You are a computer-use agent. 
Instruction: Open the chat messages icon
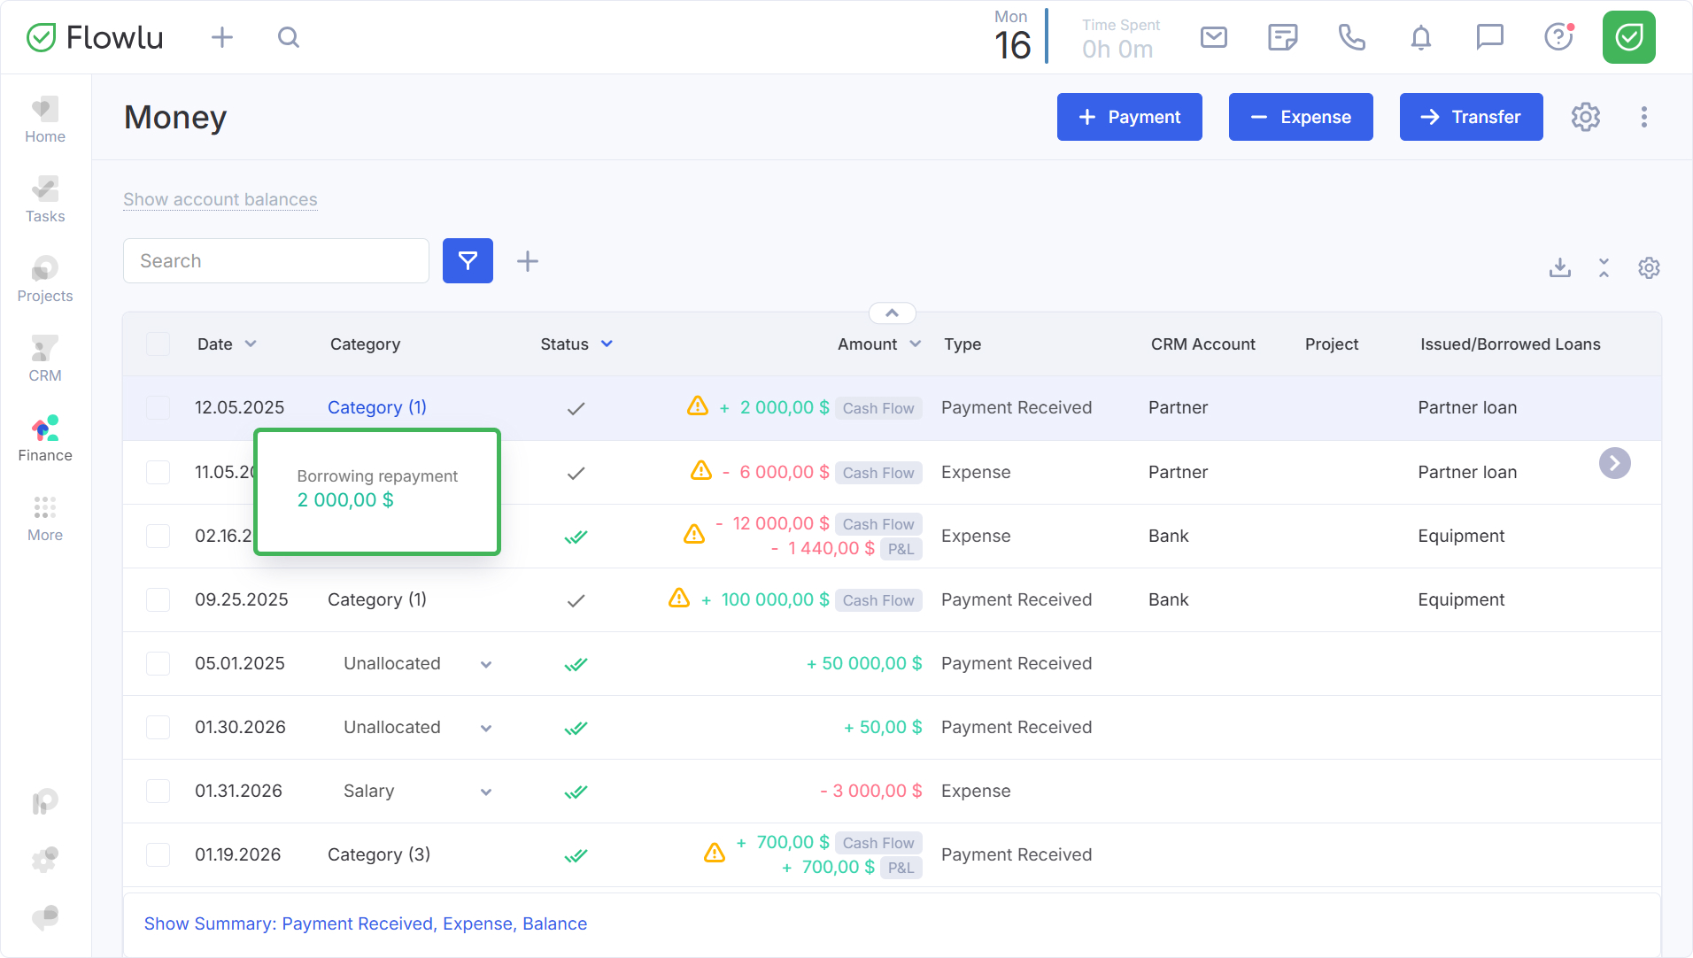coord(1489,37)
